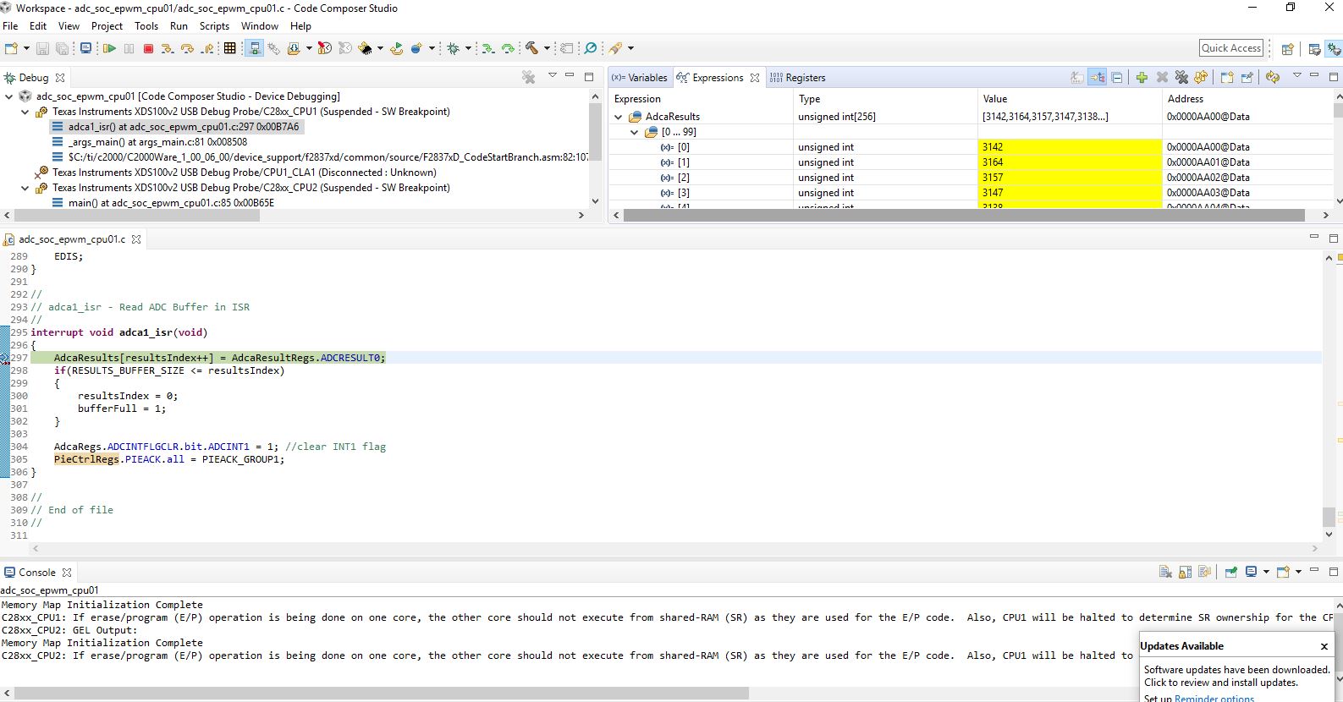This screenshot has width=1343, height=702.
Task: Collapse the C28xx_CPU1 debug probe node
Action: [25, 112]
